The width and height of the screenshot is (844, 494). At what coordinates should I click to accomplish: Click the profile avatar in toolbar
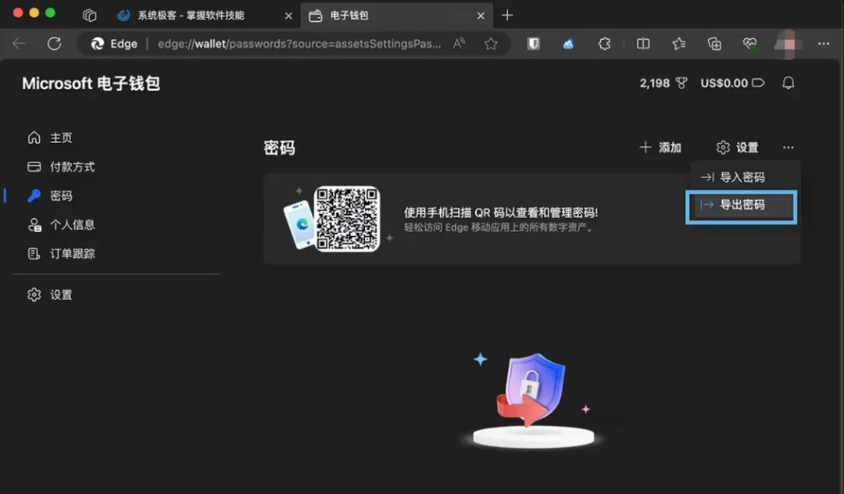click(788, 44)
